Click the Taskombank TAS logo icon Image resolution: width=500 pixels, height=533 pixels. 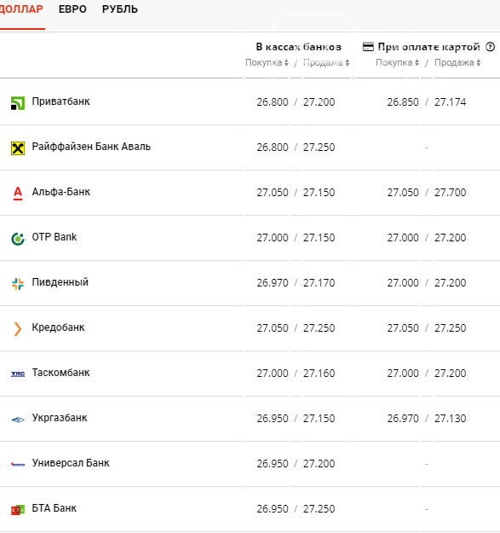tap(18, 374)
